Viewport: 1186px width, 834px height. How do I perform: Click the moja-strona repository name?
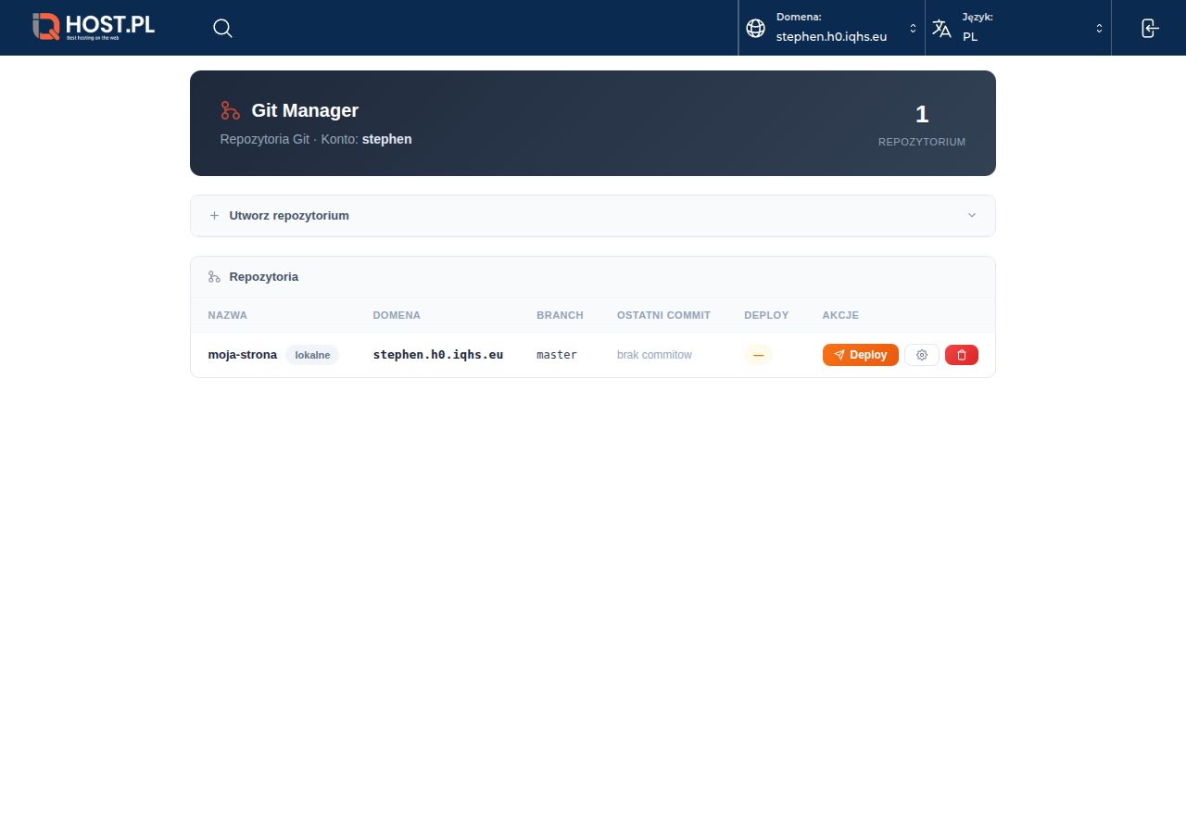point(242,354)
